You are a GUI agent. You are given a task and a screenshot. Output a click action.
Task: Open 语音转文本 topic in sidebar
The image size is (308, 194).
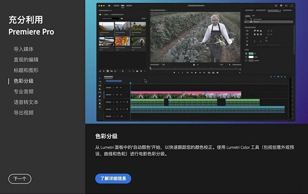pos(26,102)
